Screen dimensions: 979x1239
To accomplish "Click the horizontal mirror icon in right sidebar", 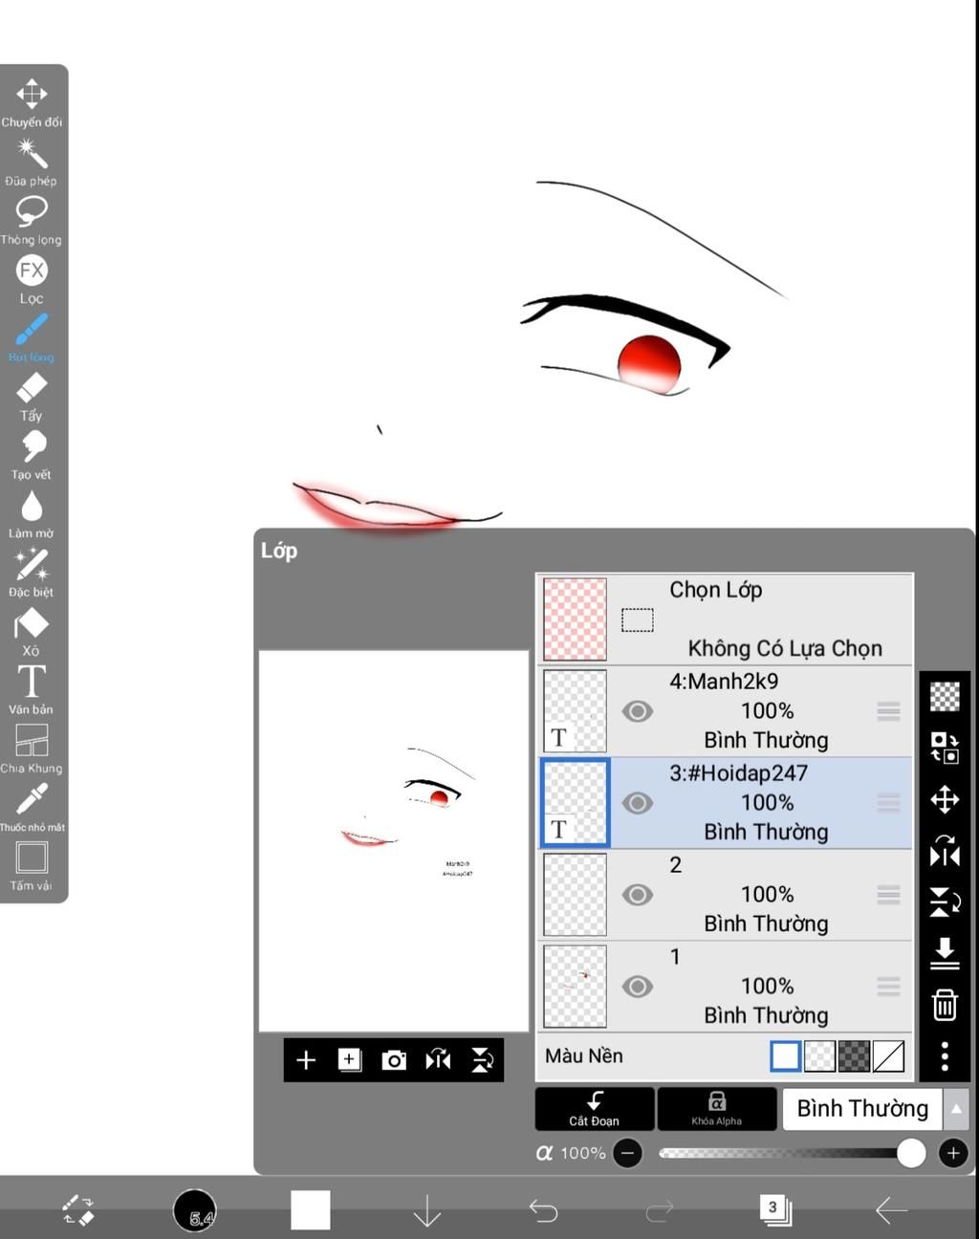I will [945, 851].
